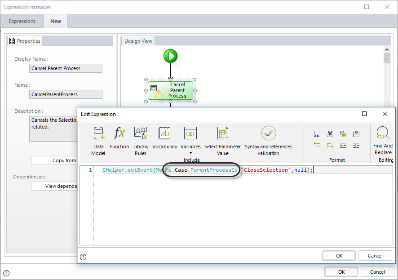Select the Properties panel tab
Screen dimensions: 398x280
(x=25, y=41)
